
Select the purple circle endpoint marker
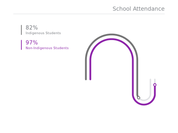[x=155, y=85]
